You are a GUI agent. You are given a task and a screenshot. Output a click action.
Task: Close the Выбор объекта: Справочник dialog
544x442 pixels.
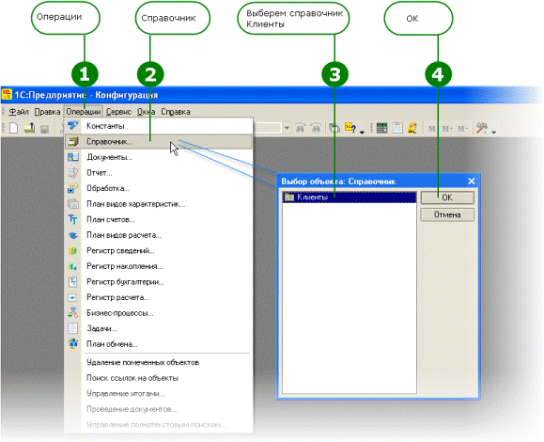[x=471, y=182]
